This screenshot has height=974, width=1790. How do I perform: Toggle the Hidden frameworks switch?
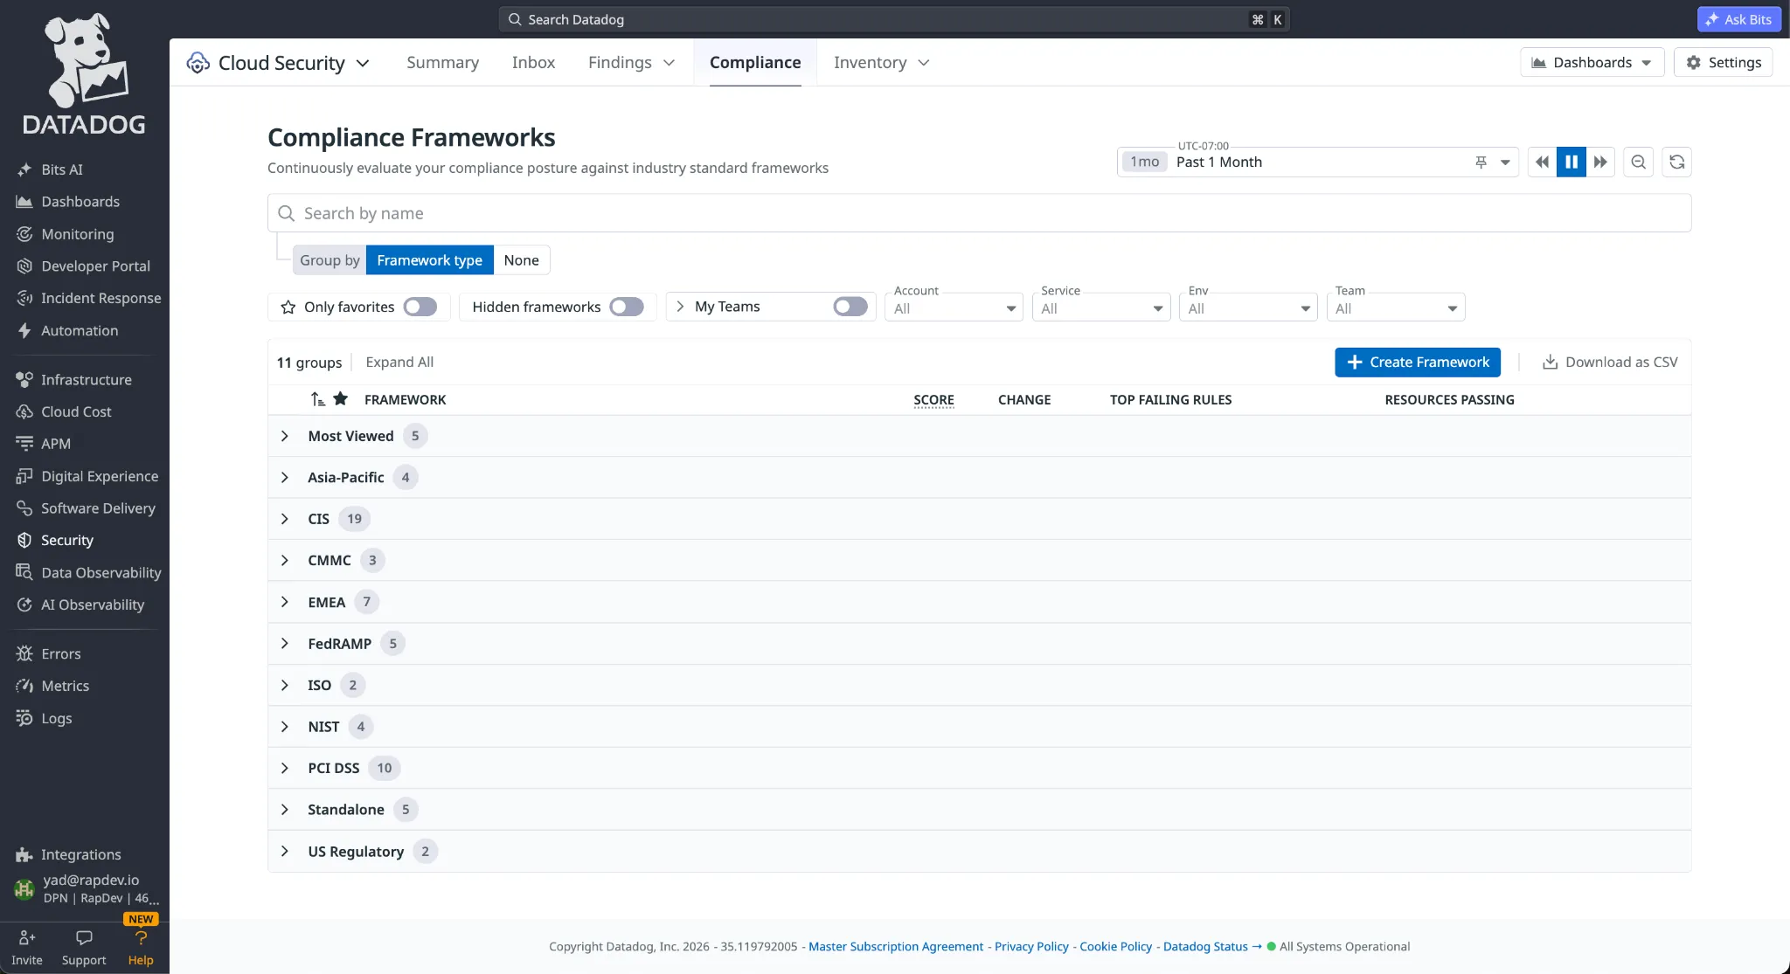click(x=627, y=307)
